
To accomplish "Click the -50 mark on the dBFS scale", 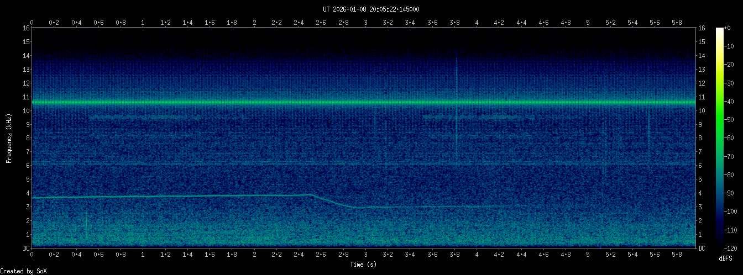I will coord(731,119).
